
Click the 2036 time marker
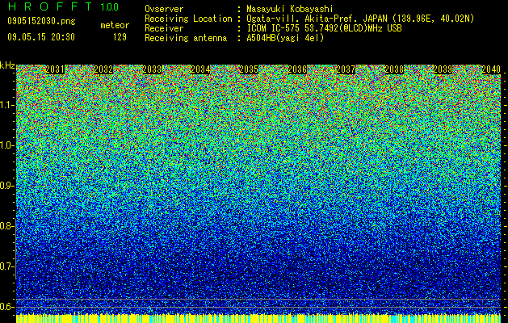297,69
